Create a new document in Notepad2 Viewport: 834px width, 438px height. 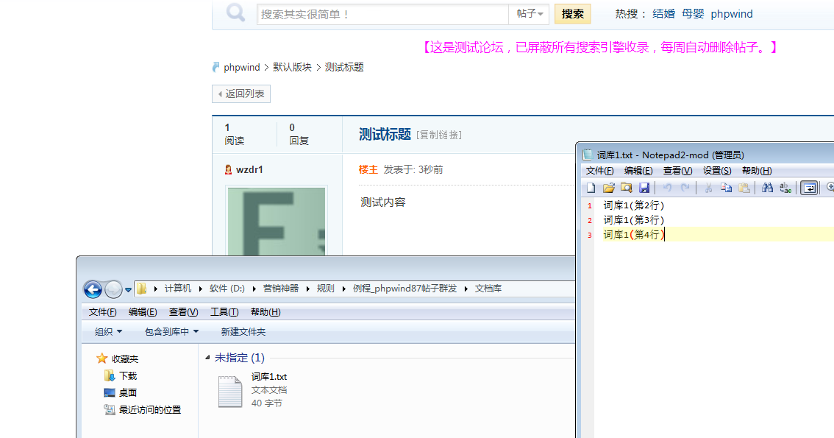coord(591,188)
